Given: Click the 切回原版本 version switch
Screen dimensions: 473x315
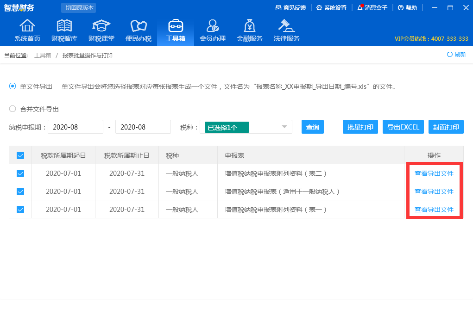Looking at the screenshot, I should pos(78,8).
